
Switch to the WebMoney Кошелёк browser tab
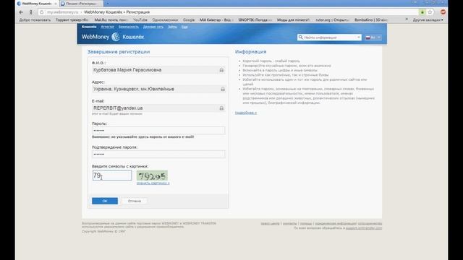click(37, 4)
